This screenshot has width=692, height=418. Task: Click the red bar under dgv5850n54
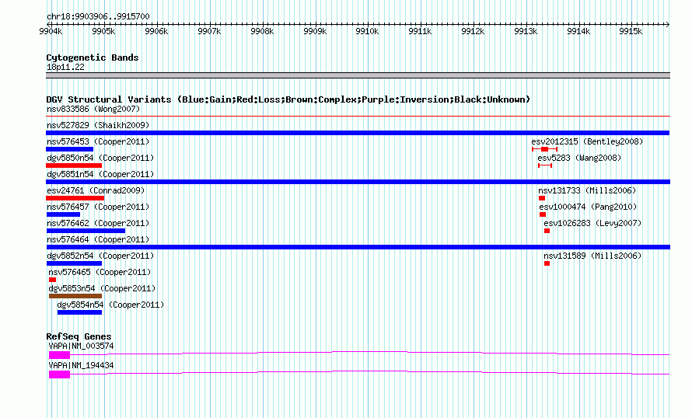pyautogui.click(x=74, y=165)
